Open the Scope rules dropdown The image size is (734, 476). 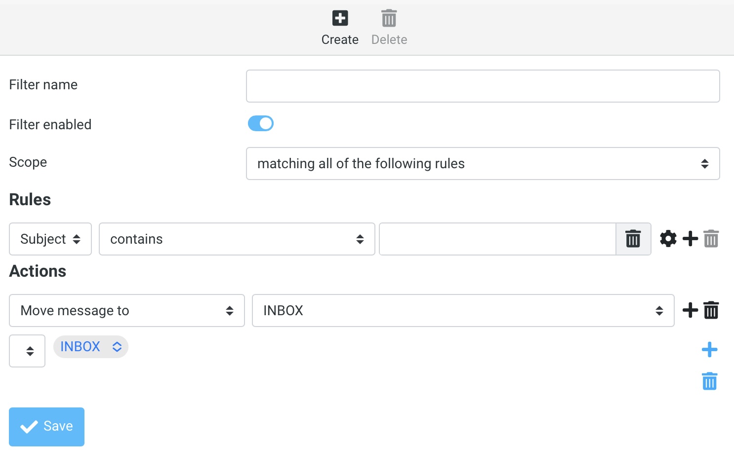483,163
